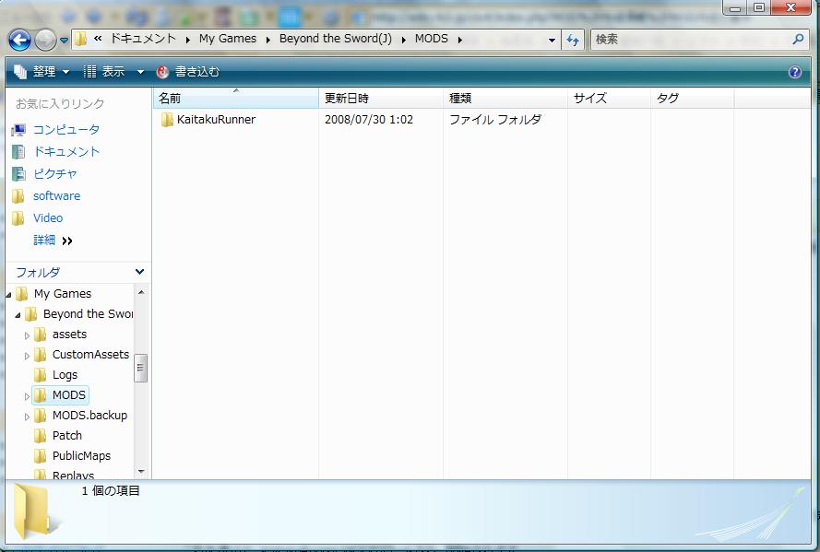Click the folder tree vertical scrollbar thumb

point(141,367)
